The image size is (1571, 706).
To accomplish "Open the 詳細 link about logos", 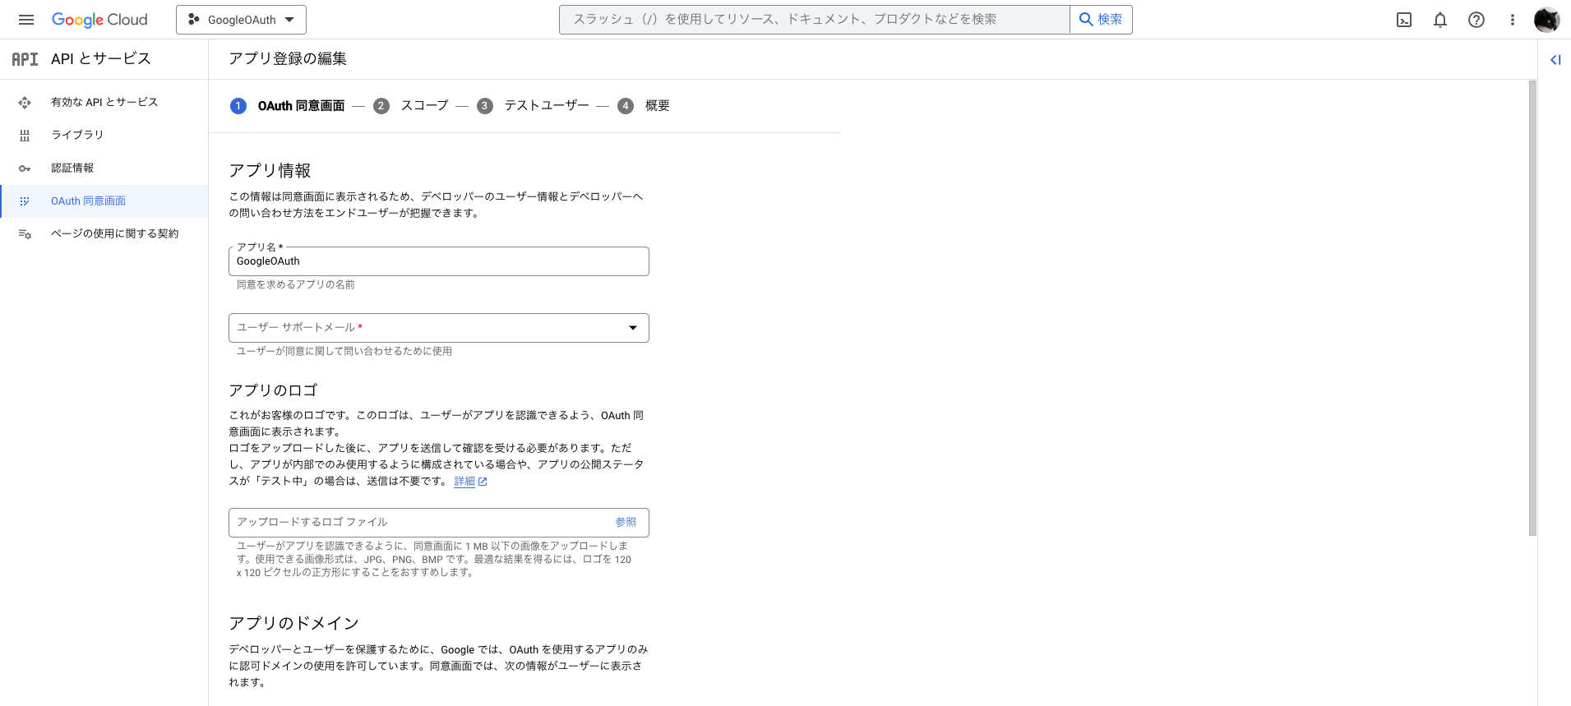I will pyautogui.click(x=464, y=482).
